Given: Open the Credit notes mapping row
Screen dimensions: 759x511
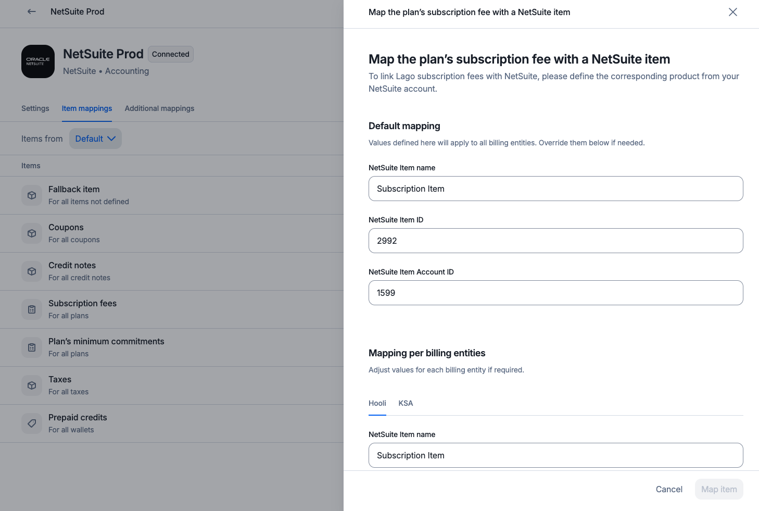Looking at the screenshot, I should coord(172,271).
